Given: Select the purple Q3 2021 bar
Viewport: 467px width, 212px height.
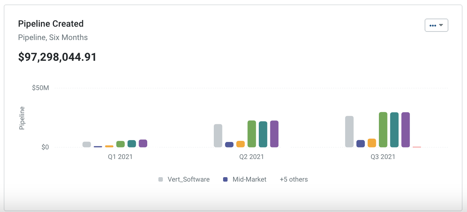Looking at the screenshot, I should 405,130.
